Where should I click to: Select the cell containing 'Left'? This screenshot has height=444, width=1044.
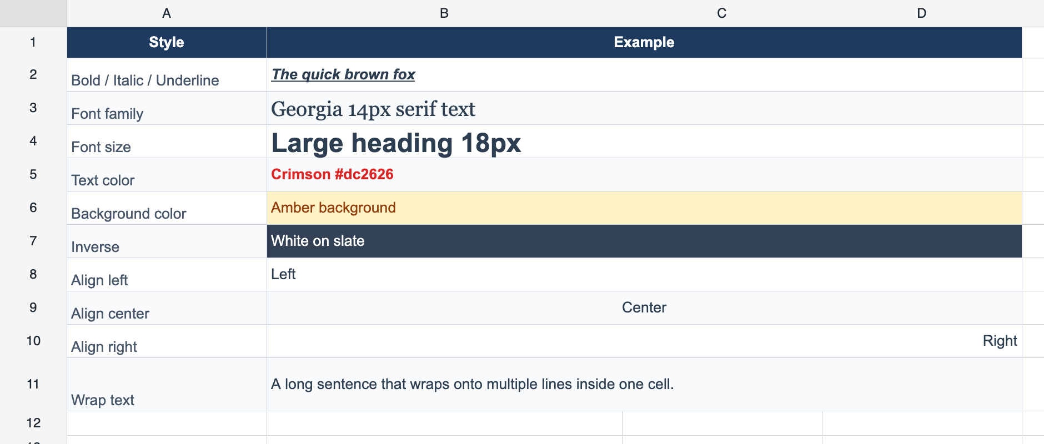pyautogui.click(x=644, y=274)
